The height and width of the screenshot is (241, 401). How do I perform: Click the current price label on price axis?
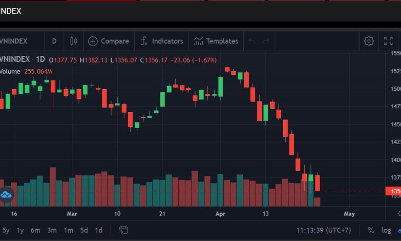pyautogui.click(x=393, y=191)
